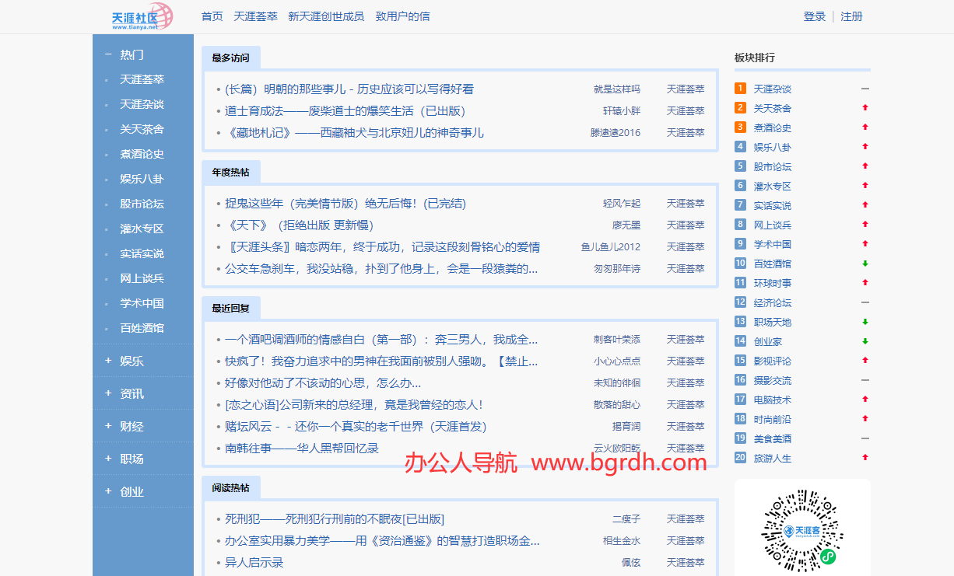Open ranking entry 关天茶舍 ranked second
954x576 pixels.
pyautogui.click(x=773, y=109)
